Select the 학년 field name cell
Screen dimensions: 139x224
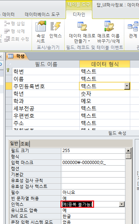click(46, 94)
